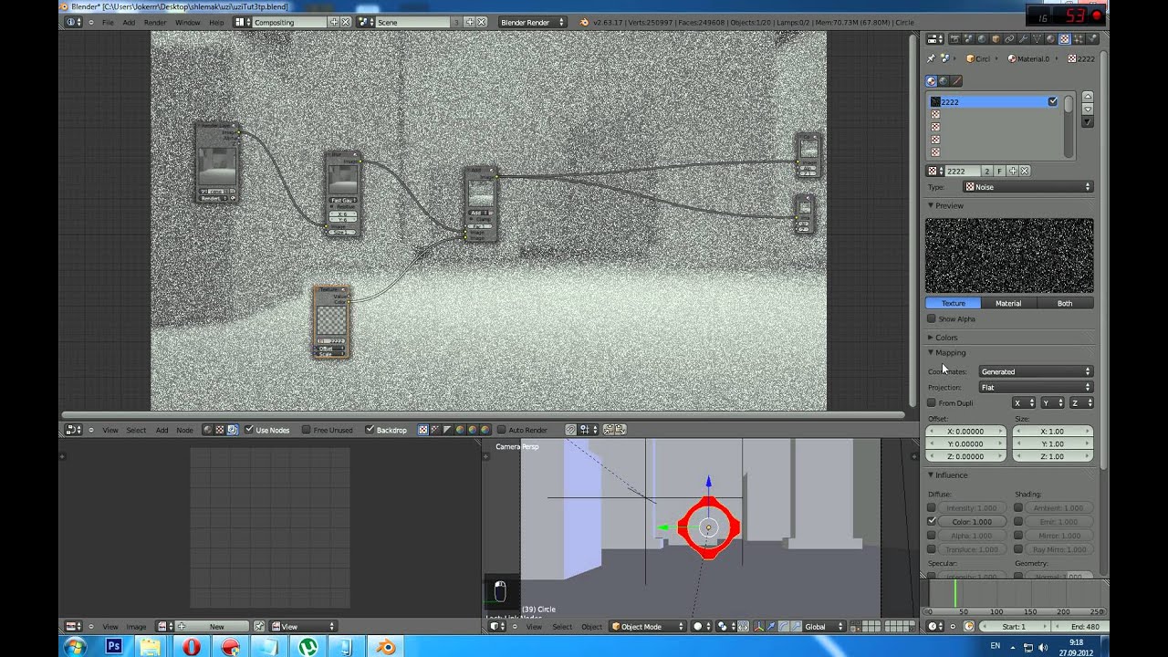Click the pin icon in the properties breadcrumb

click(x=931, y=58)
